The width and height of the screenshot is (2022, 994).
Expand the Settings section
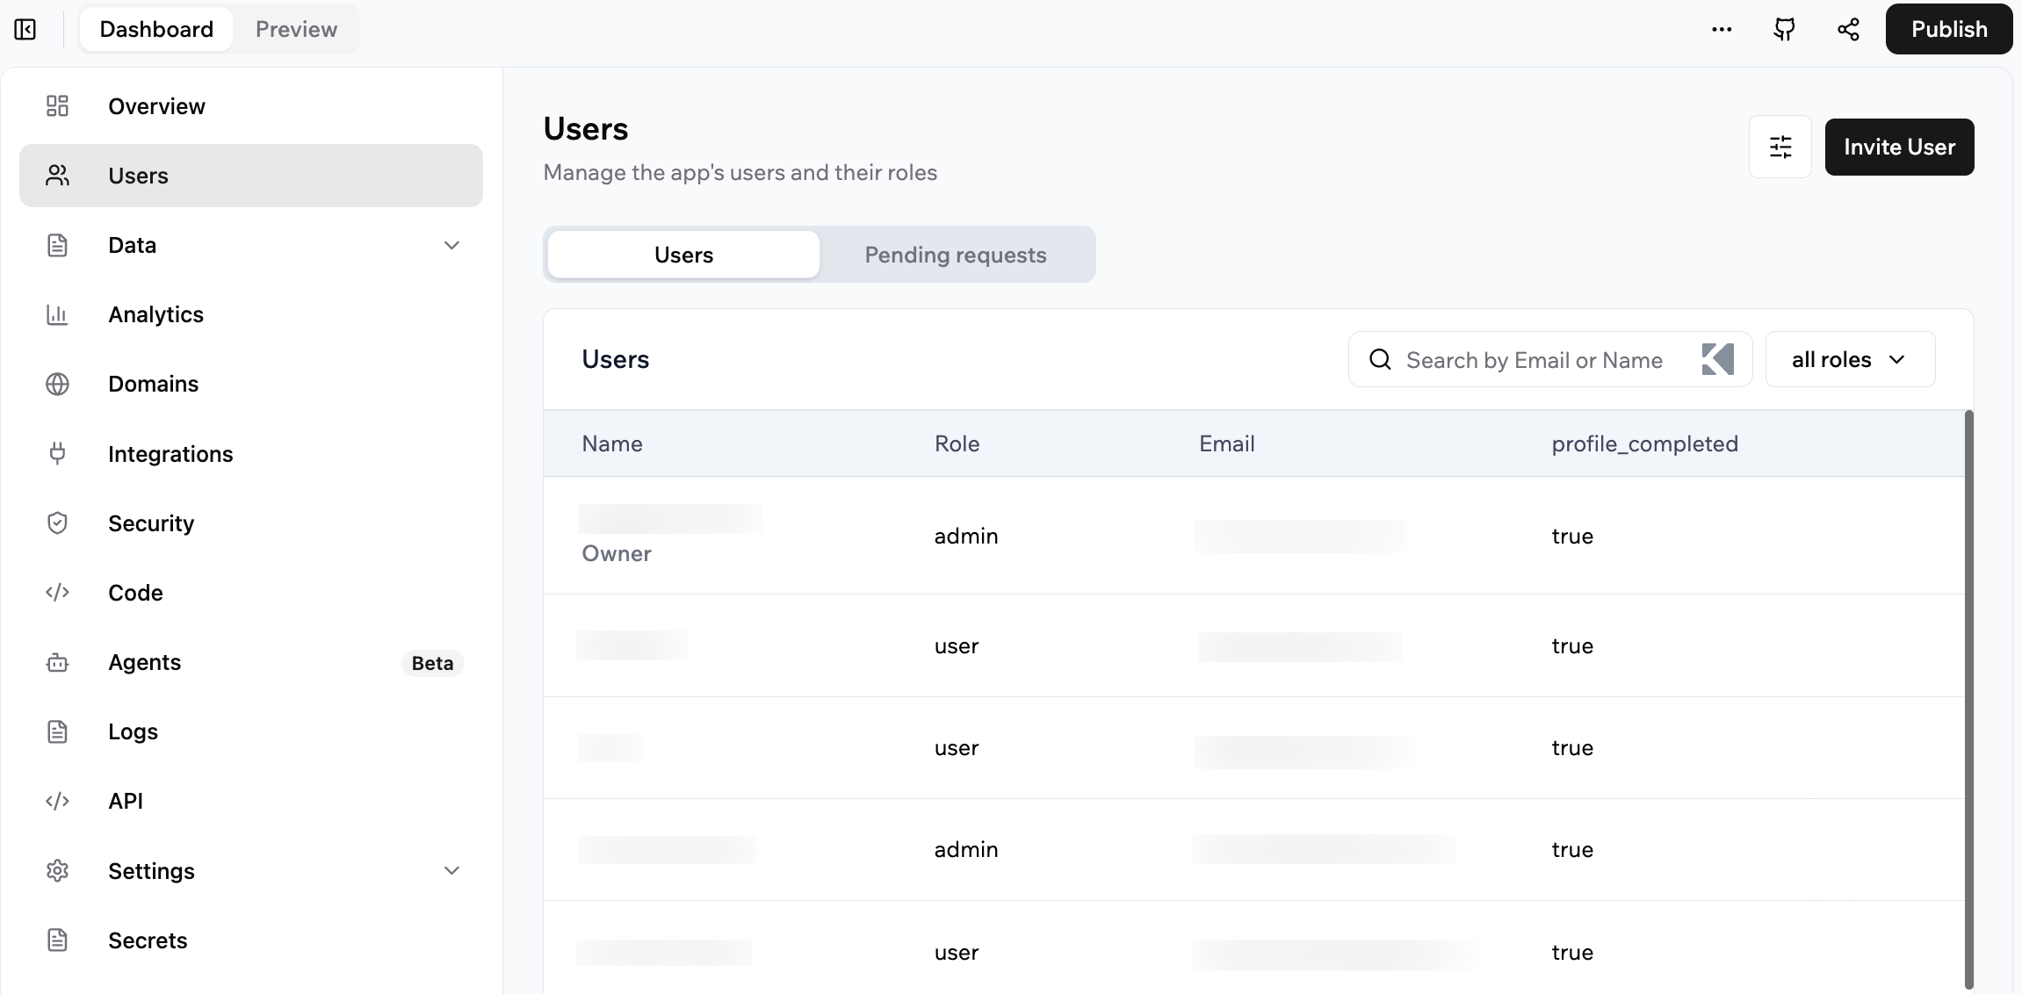click(451, 870)
